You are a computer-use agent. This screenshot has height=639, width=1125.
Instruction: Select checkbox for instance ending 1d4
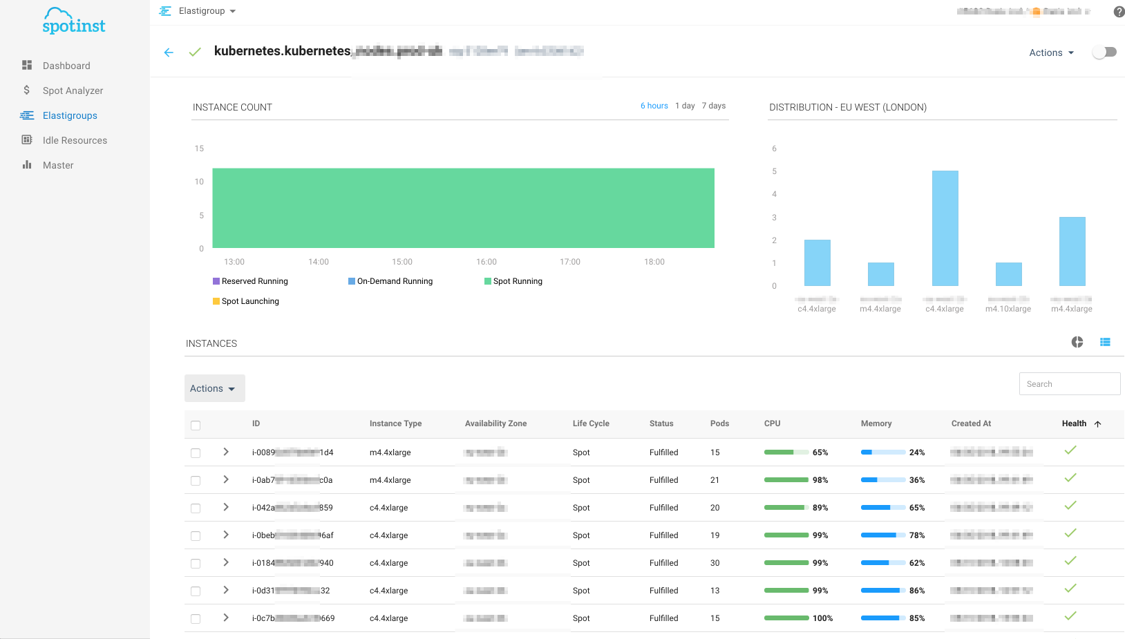196,453
